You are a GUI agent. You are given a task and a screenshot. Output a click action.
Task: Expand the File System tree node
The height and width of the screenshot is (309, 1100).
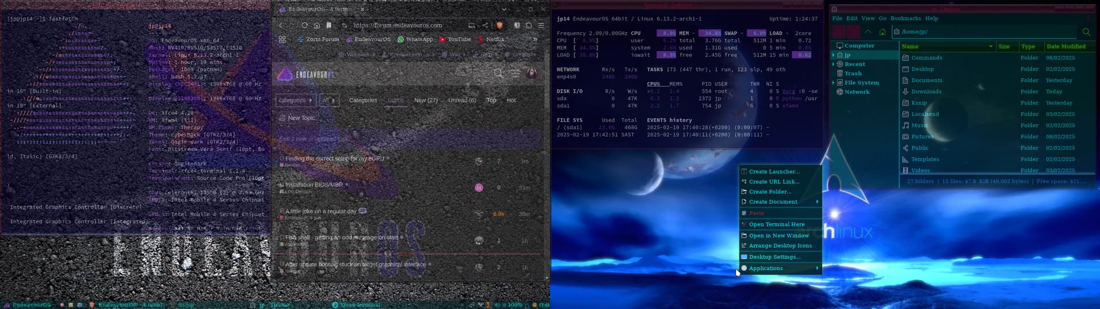(x=833, y=82)
